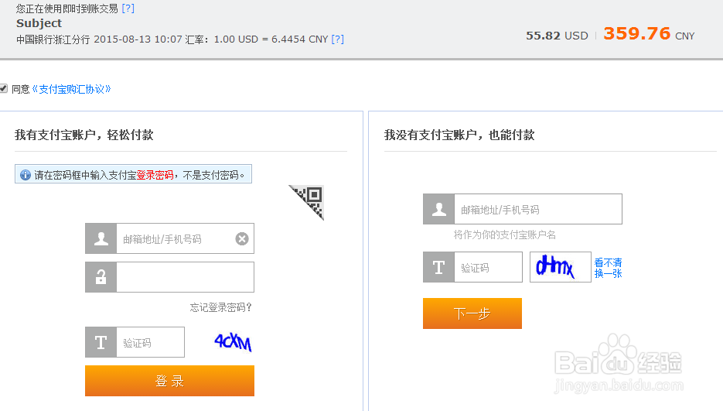The image size is (723, 411).
Task: Click the 将作为你的支付宝账户名 hint text
Action: coord(504,235)
